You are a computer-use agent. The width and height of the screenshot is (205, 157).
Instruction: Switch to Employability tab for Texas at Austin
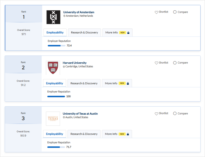click(x=54, y=134)
